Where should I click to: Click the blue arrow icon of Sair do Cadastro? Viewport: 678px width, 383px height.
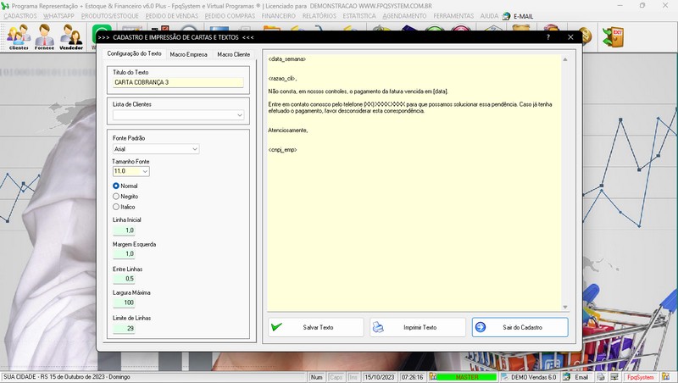pyautogui.click(x=481, y=327)
